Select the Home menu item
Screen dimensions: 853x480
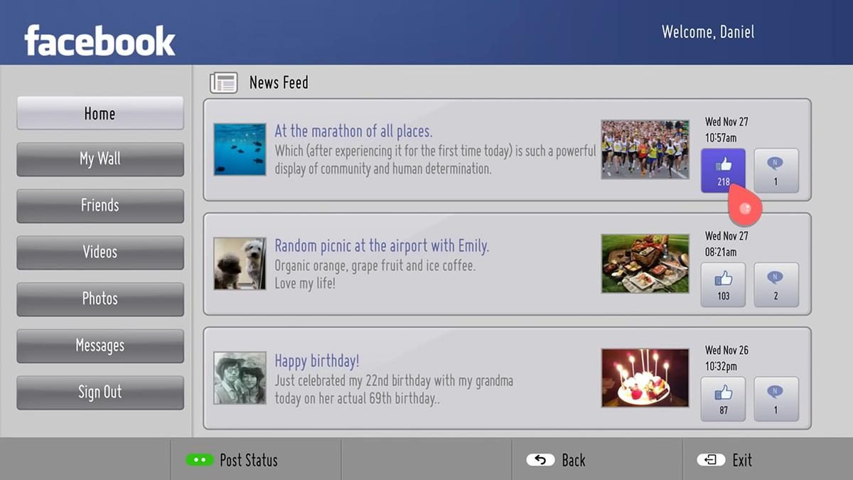100,113
